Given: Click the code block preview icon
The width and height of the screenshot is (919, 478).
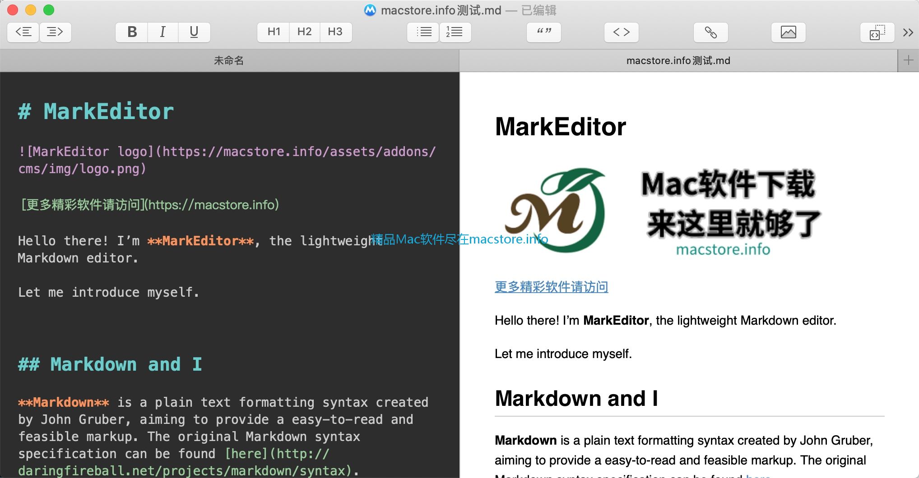Looking at the screenshot, I should point(877,32).
